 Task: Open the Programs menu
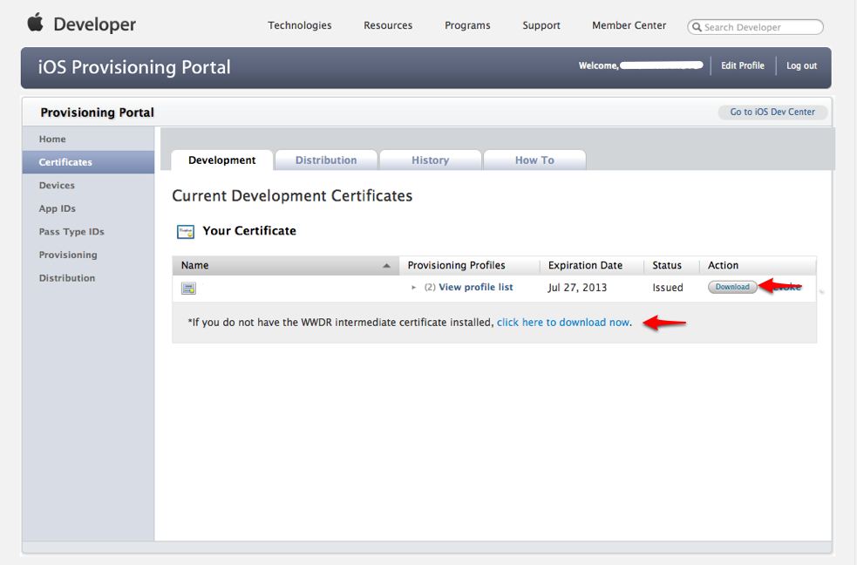(467, 25)
